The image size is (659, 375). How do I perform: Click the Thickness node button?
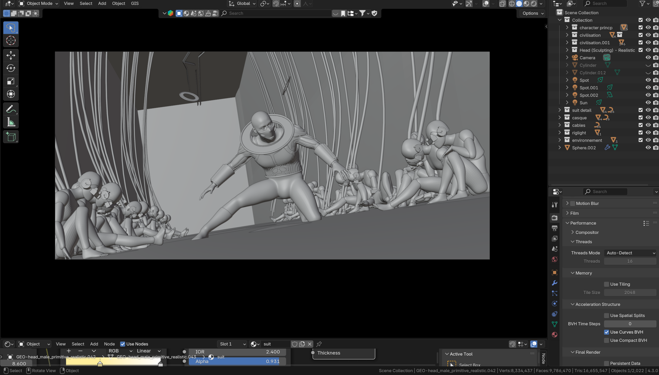(343, 353)
